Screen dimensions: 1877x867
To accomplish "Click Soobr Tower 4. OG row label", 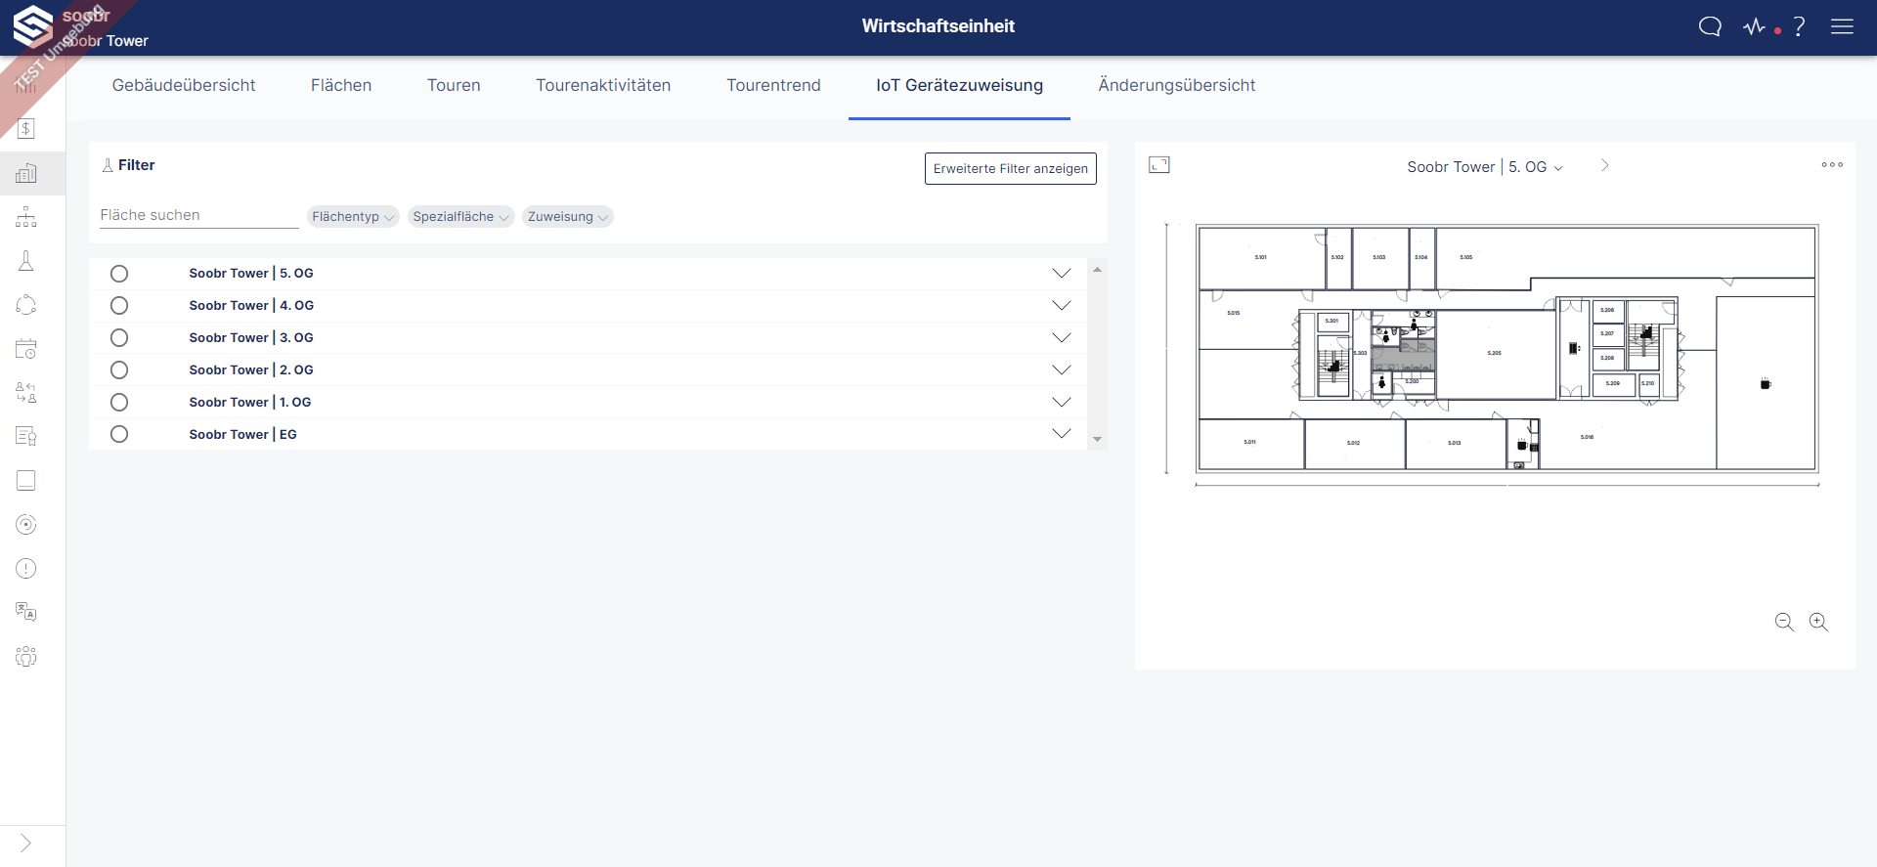I will tap(251, 306).
